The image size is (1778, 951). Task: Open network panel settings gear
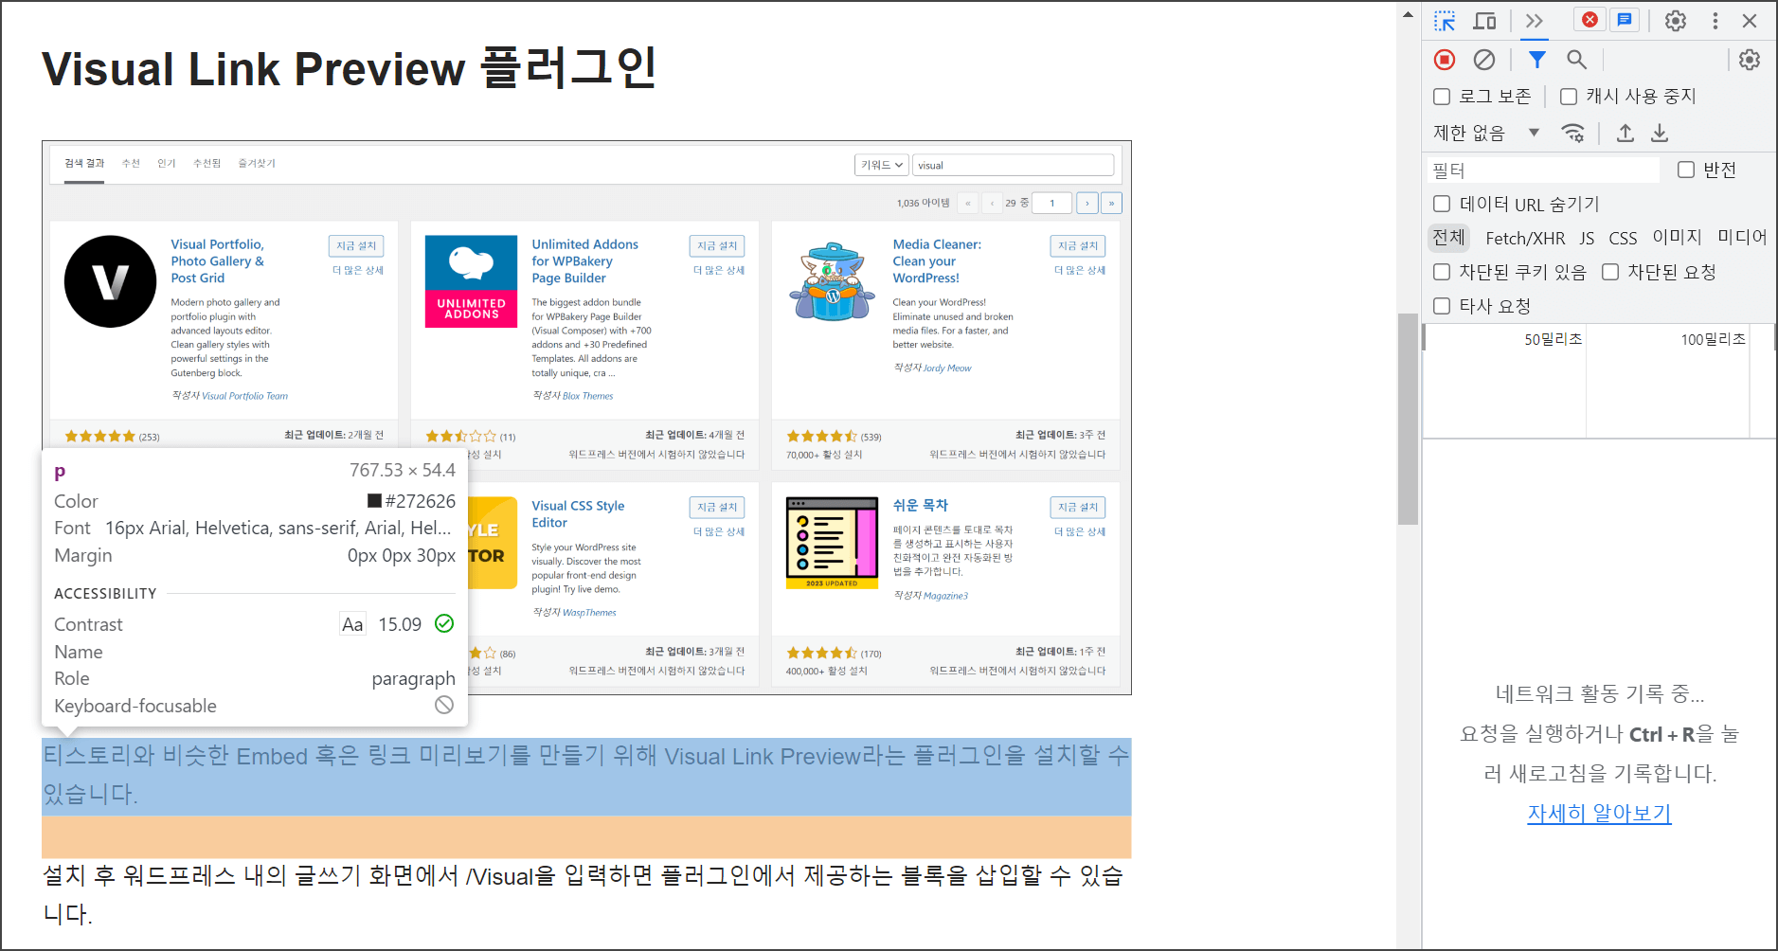1750,60
